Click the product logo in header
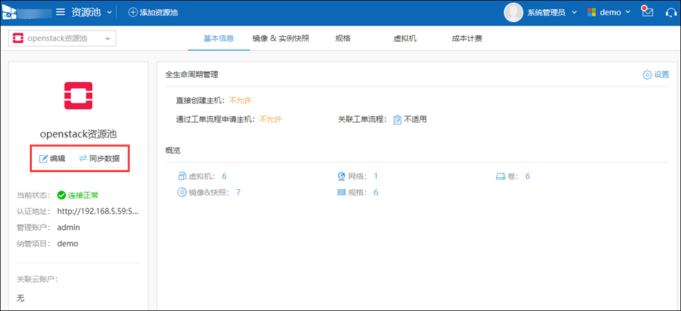The image size is (681, 311). [9, 12]
